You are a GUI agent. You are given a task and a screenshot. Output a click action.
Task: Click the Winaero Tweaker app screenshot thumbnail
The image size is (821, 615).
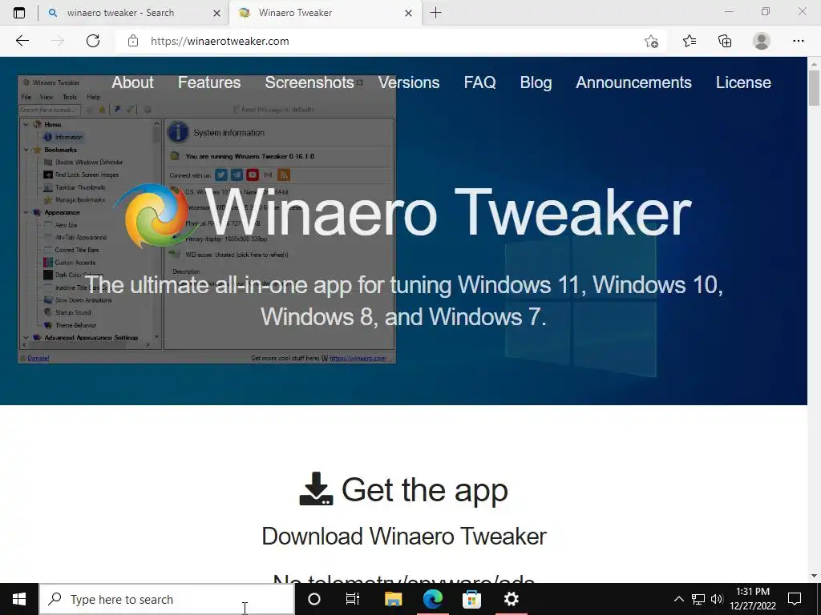pos(206,219)
